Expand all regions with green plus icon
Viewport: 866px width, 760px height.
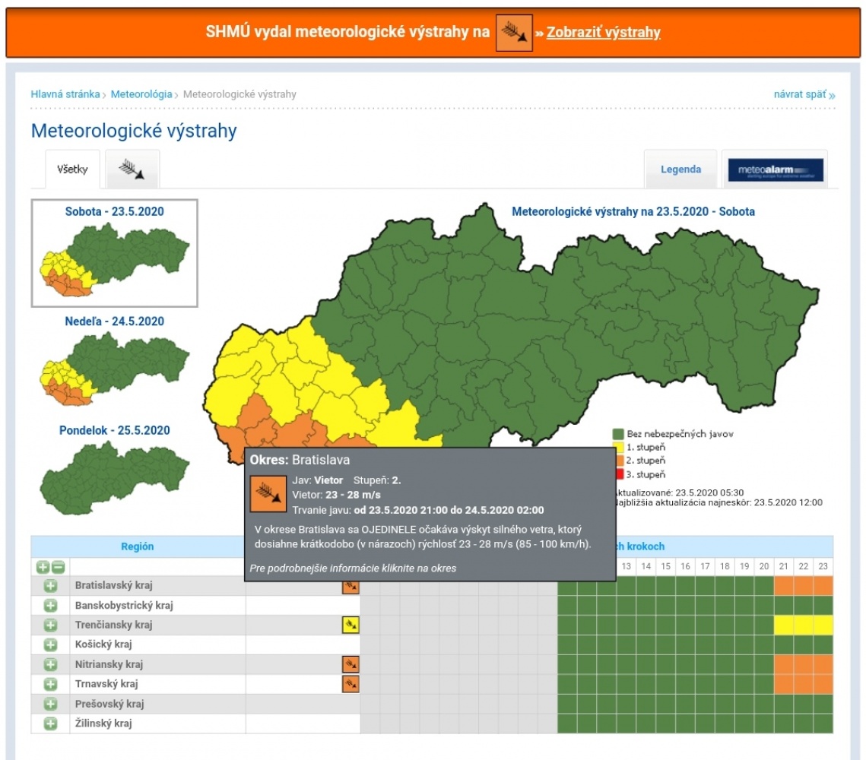[43, 567]
